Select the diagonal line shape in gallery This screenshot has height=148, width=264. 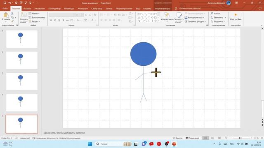point(142,14)
